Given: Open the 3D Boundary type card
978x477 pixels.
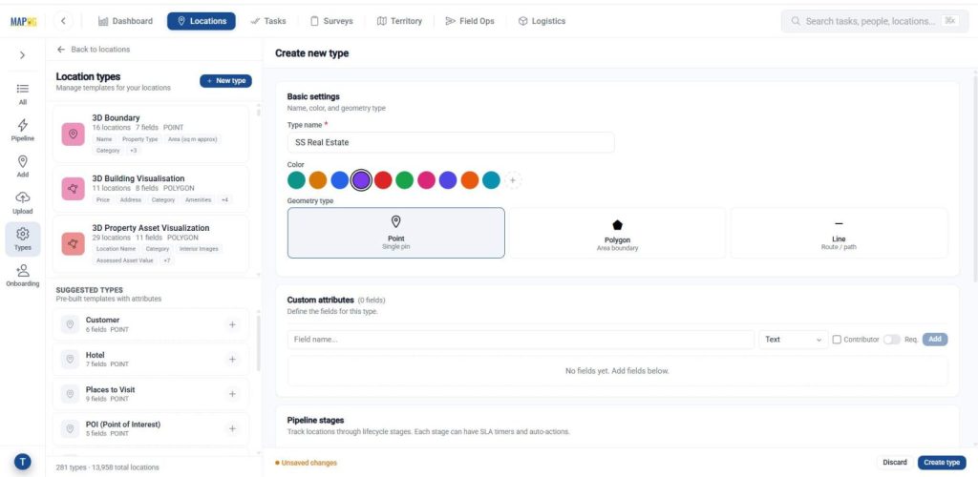Looking at the screenshot, I should 151,134.
